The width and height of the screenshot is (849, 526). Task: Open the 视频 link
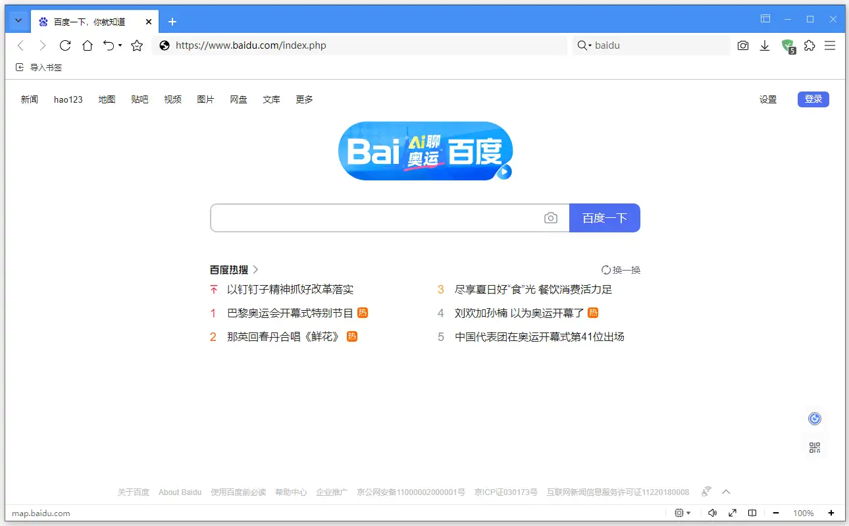tap(173, 99)
